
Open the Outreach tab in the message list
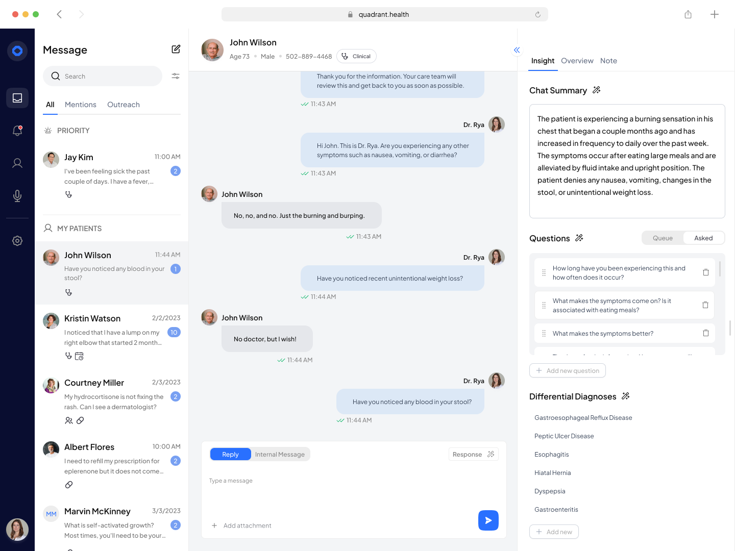coord(124,105)
